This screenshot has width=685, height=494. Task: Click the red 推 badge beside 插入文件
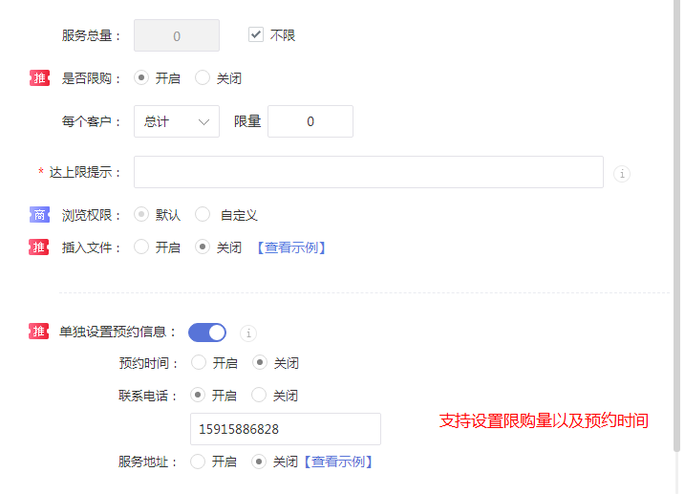[x=39, y=247]
